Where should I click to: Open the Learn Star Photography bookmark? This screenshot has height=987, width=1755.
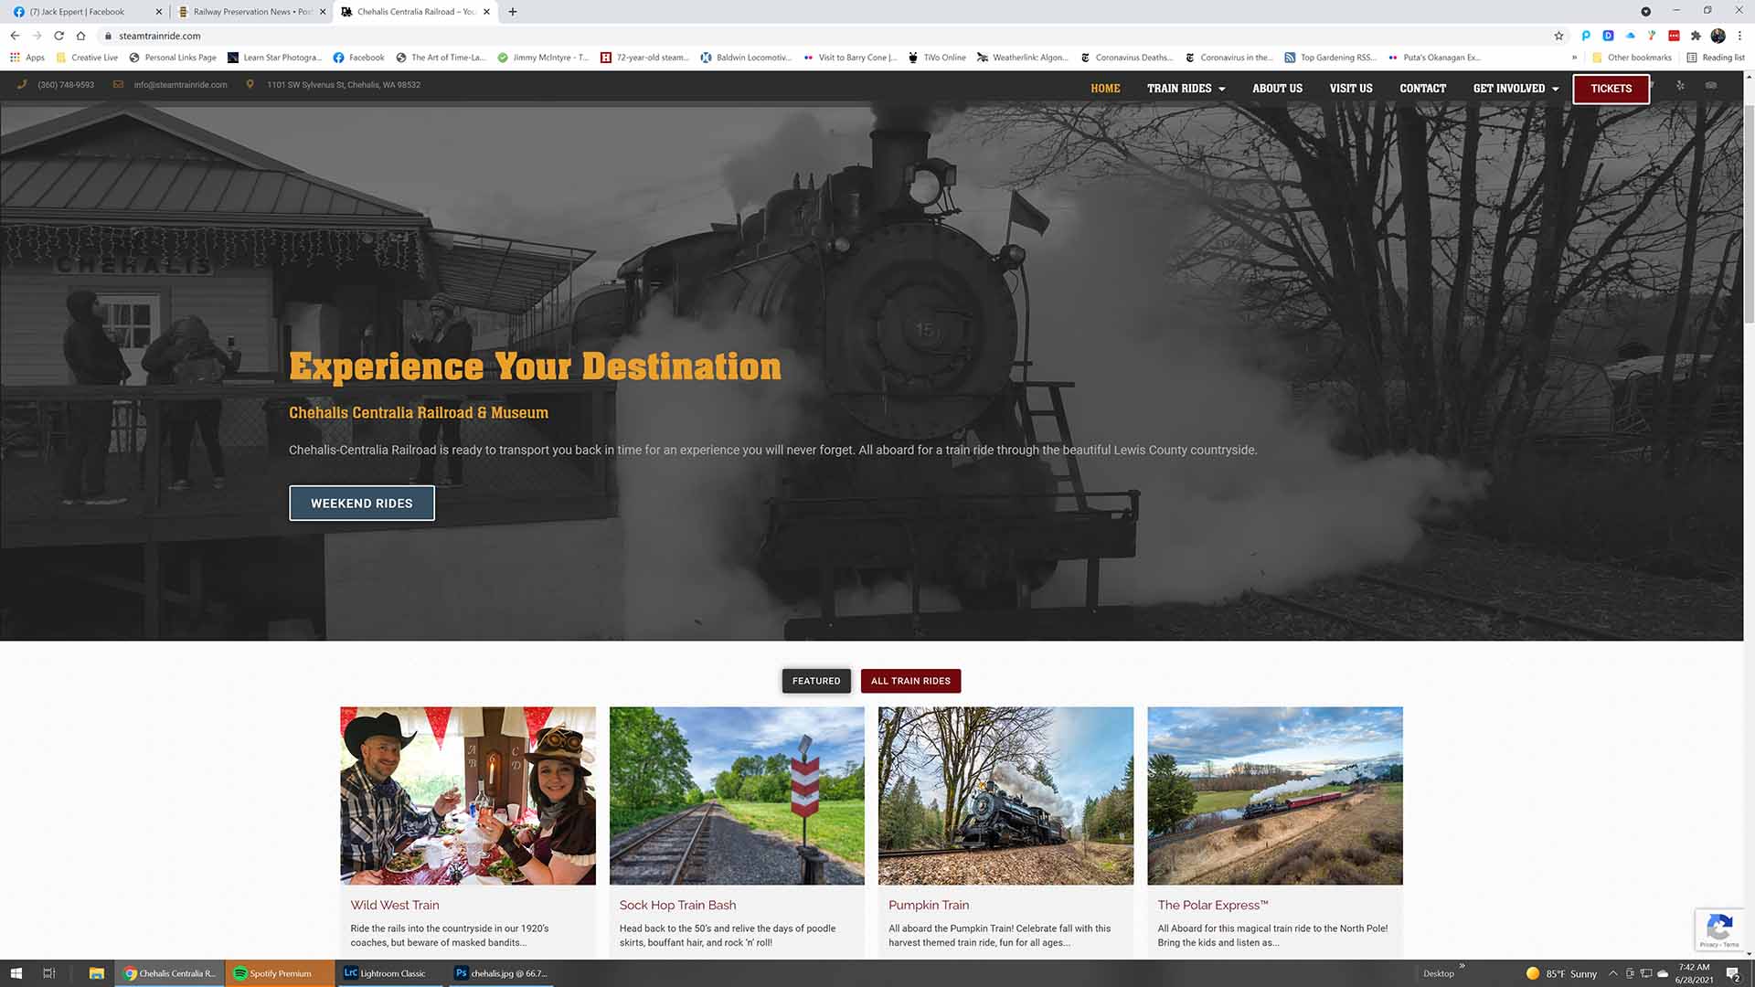click(274, 58)
